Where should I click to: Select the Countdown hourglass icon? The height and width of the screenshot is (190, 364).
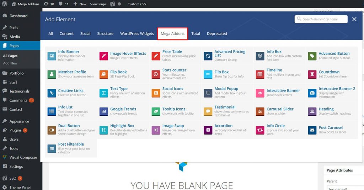tap(312, 75)
